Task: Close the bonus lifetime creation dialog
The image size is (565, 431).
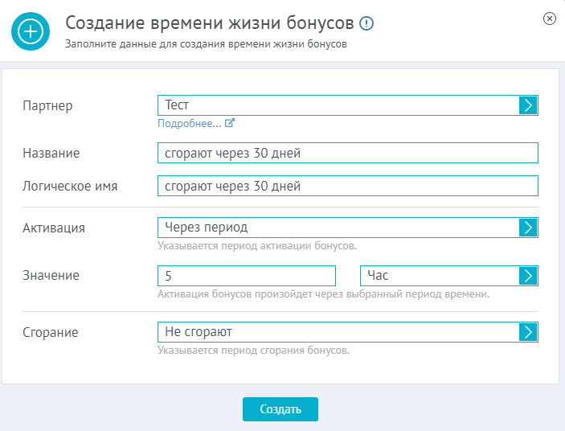Action: (x=550, y=18)
